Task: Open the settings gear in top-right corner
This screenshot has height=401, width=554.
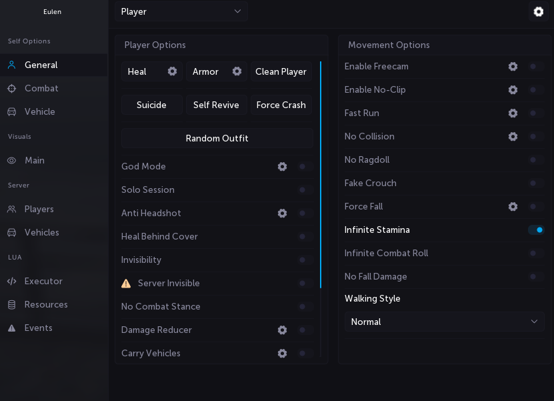Action: [x=539, y=12]
